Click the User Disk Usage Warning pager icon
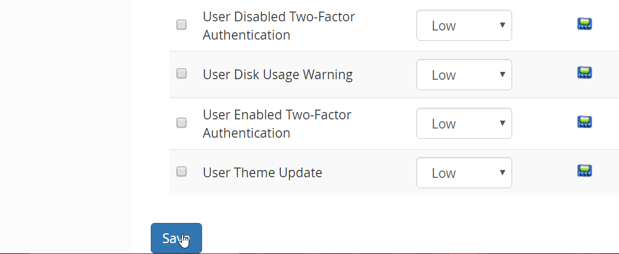Viewport: 619px width, 254px height. tap(585, 73)
